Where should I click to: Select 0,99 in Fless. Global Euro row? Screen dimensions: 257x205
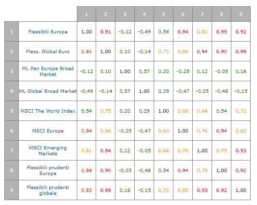coord(241,52)
